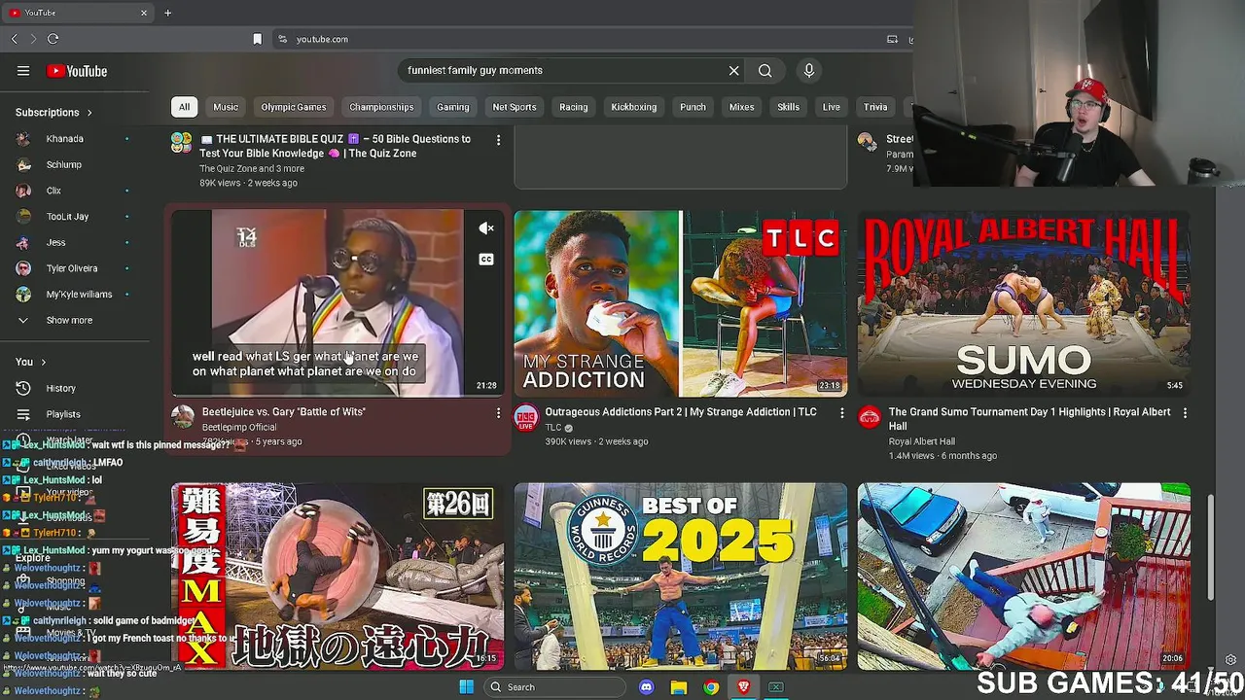This screenshot has width=1245, height=700.
Task: Open the YouTube hamburger guide menu
Action: [x=23, y=71]
